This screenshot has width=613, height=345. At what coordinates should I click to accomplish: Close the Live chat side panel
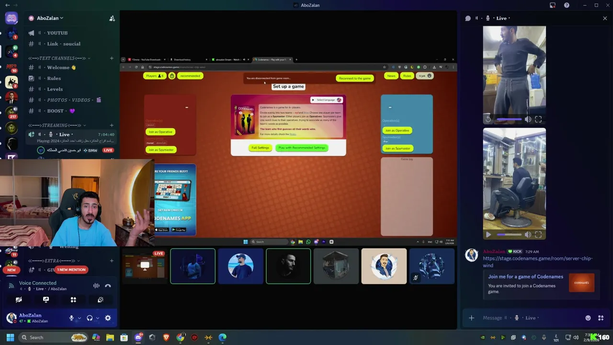pyautogui.click(x=605, y=18)
